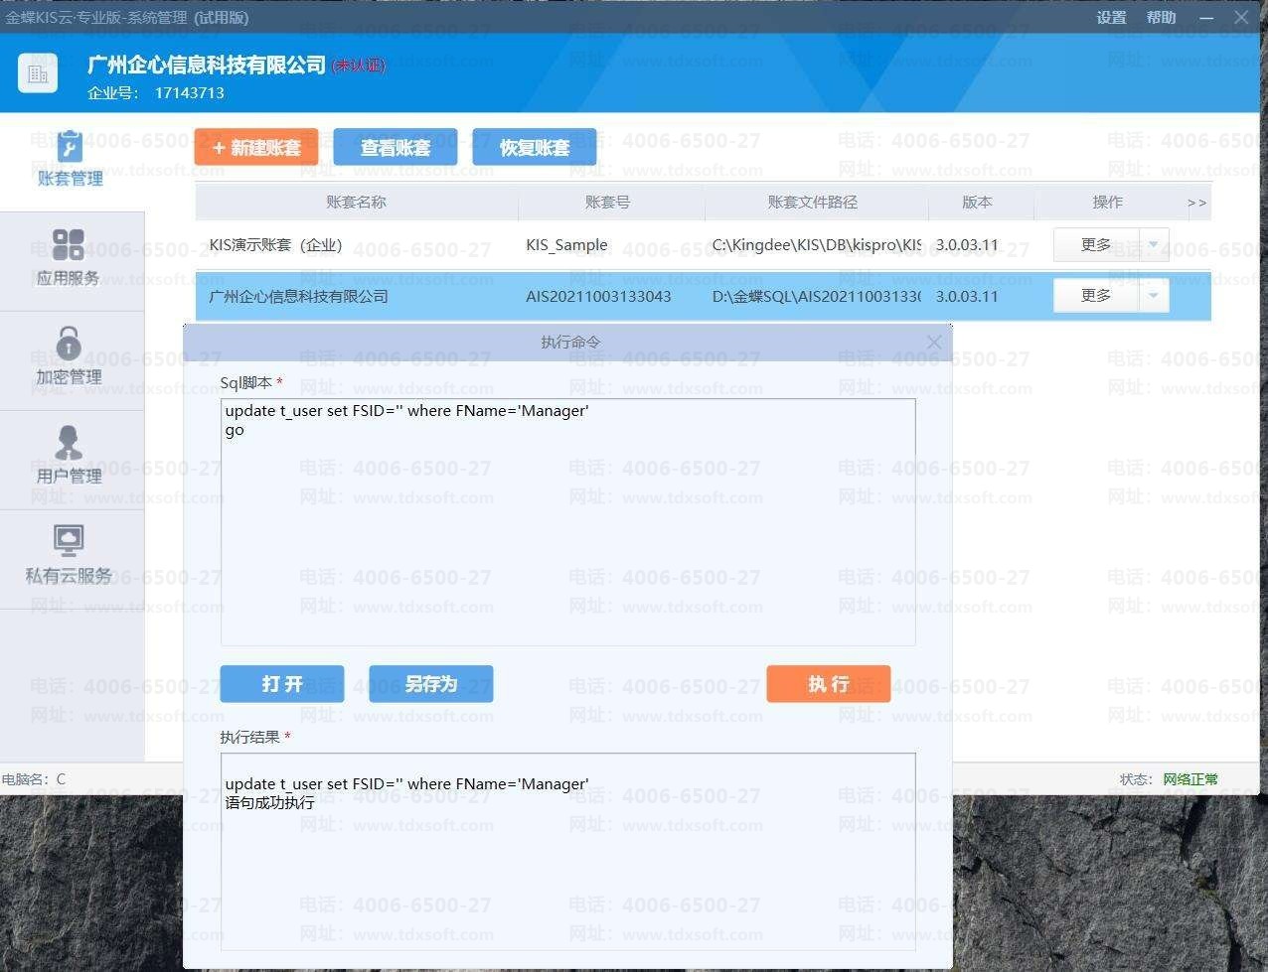Open the 应用服务 sidebar section
Screen dimensions: 1268x972
point(68,259)
